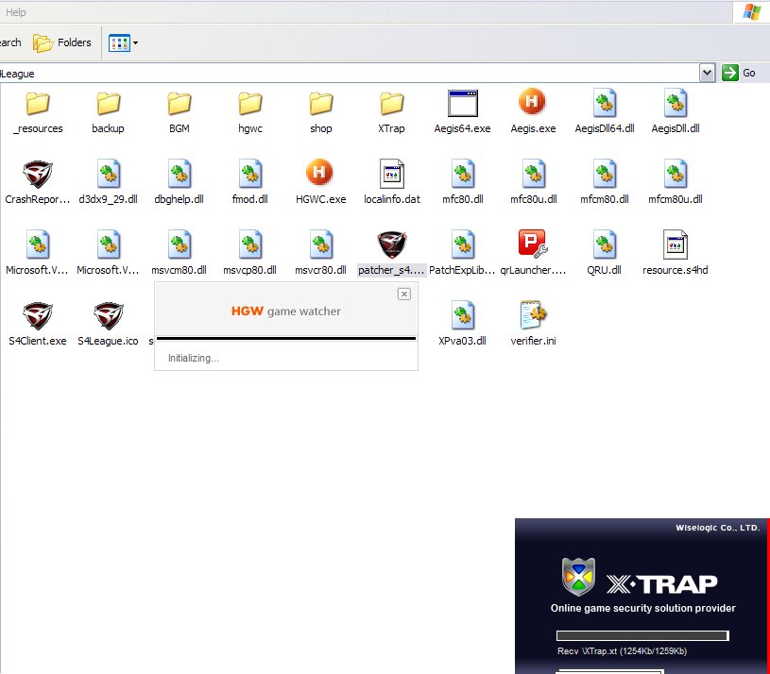The width and height of the screenshot is (770, 674).
Task: Toggle the Folders pane button
Action: coord(62,42)
